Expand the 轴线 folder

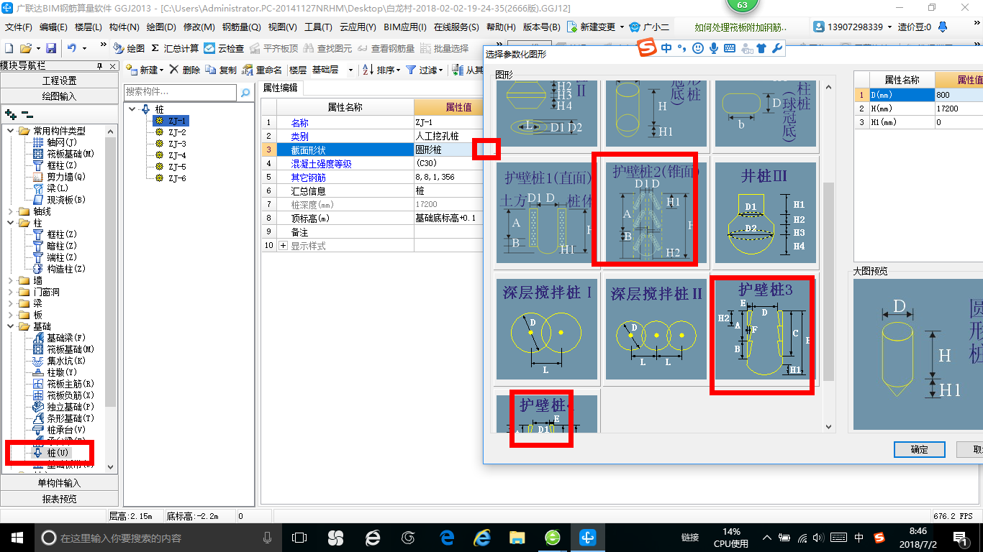tap(11, 211)
